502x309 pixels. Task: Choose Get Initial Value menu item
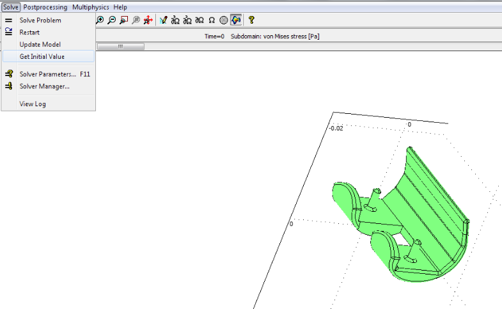[x=49, y=56]
